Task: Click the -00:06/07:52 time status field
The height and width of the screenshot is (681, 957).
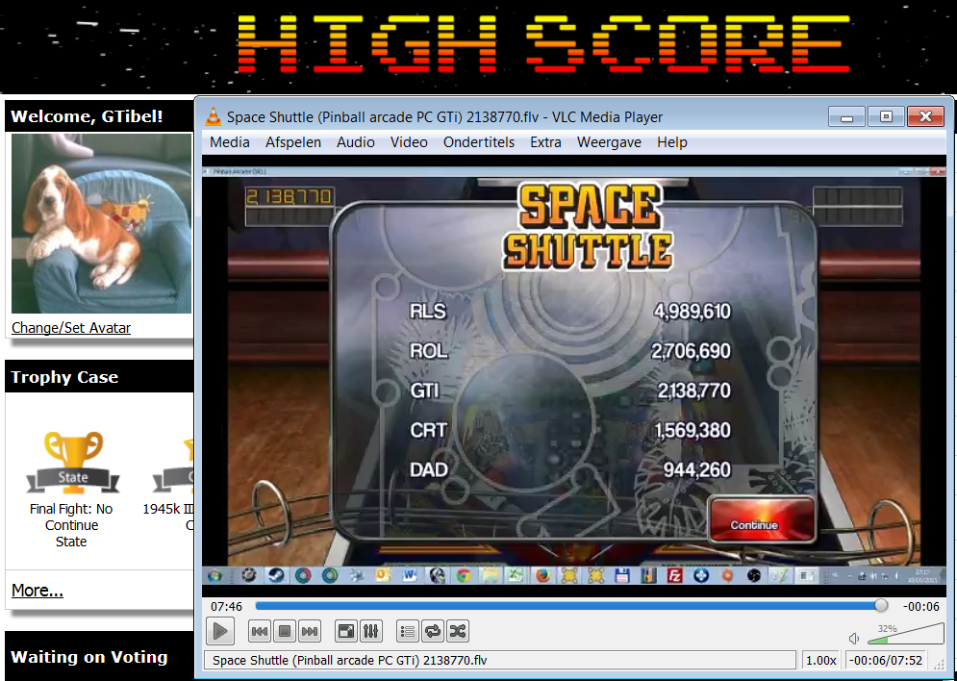Action: (x=886, y=660)
